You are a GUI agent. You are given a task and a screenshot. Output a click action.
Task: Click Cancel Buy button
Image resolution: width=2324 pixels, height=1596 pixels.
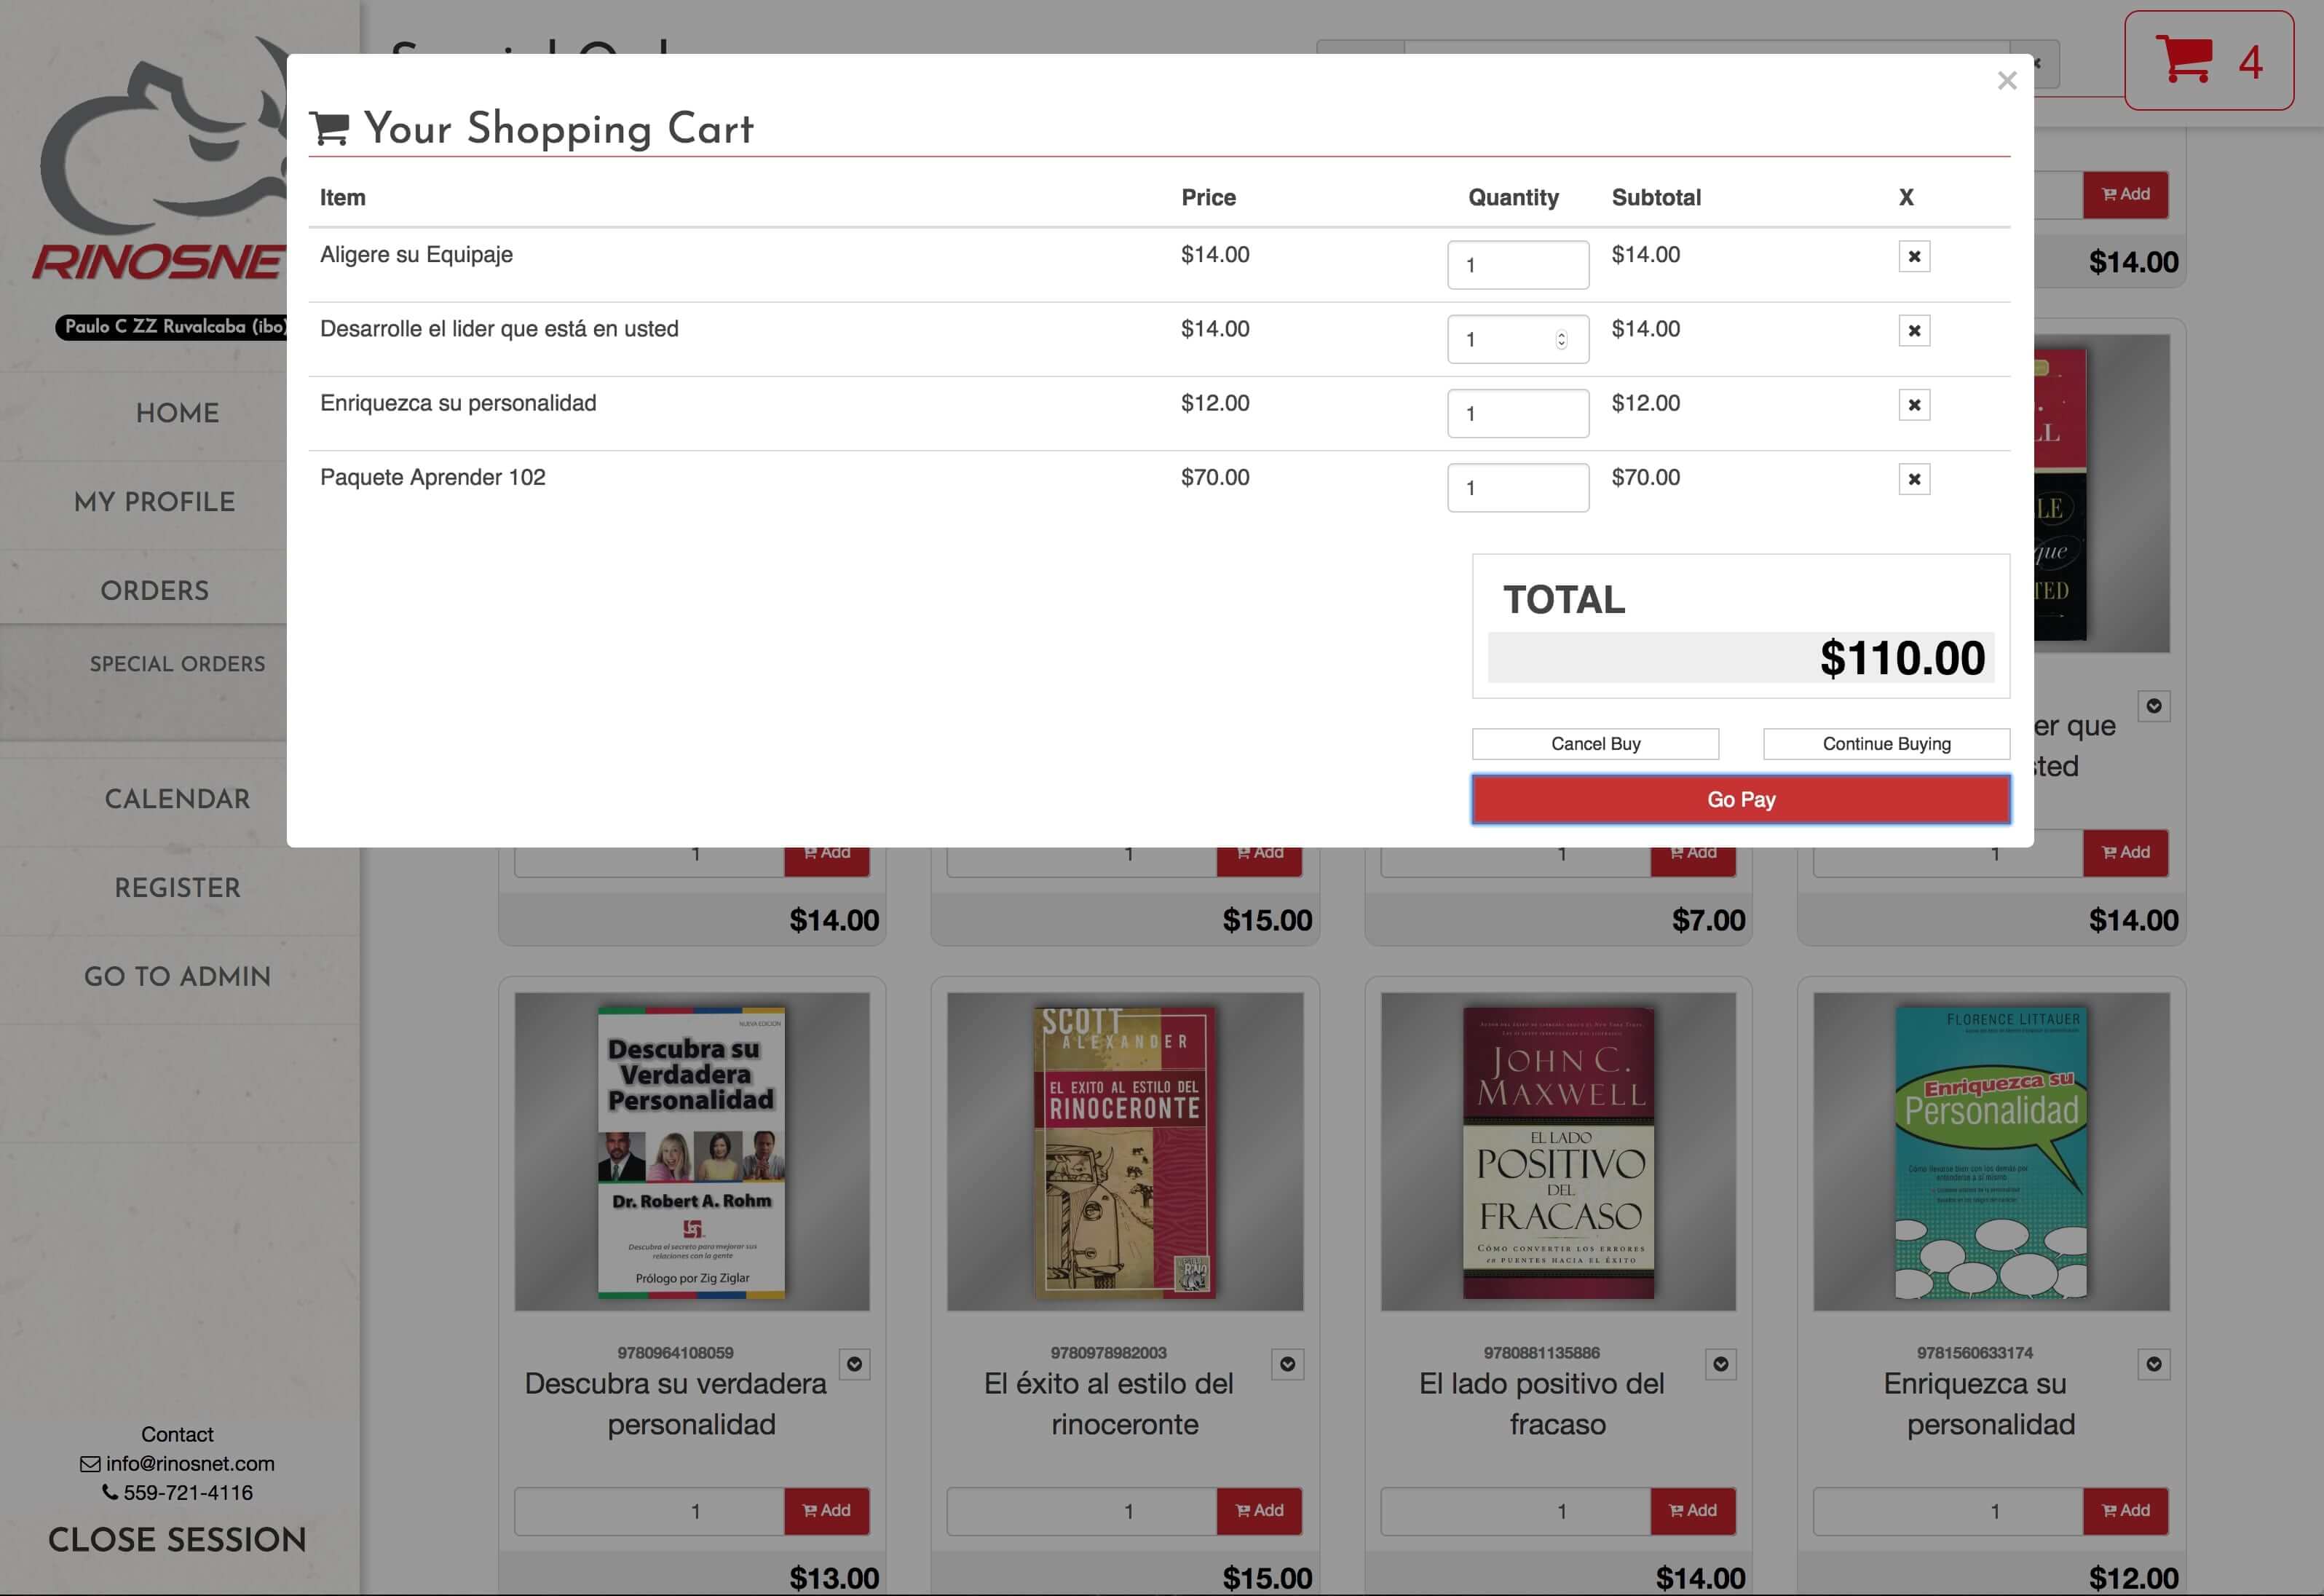1595,744
